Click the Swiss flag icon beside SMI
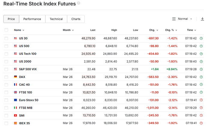This screenshot has height=126, width=207. coord(16,115)
